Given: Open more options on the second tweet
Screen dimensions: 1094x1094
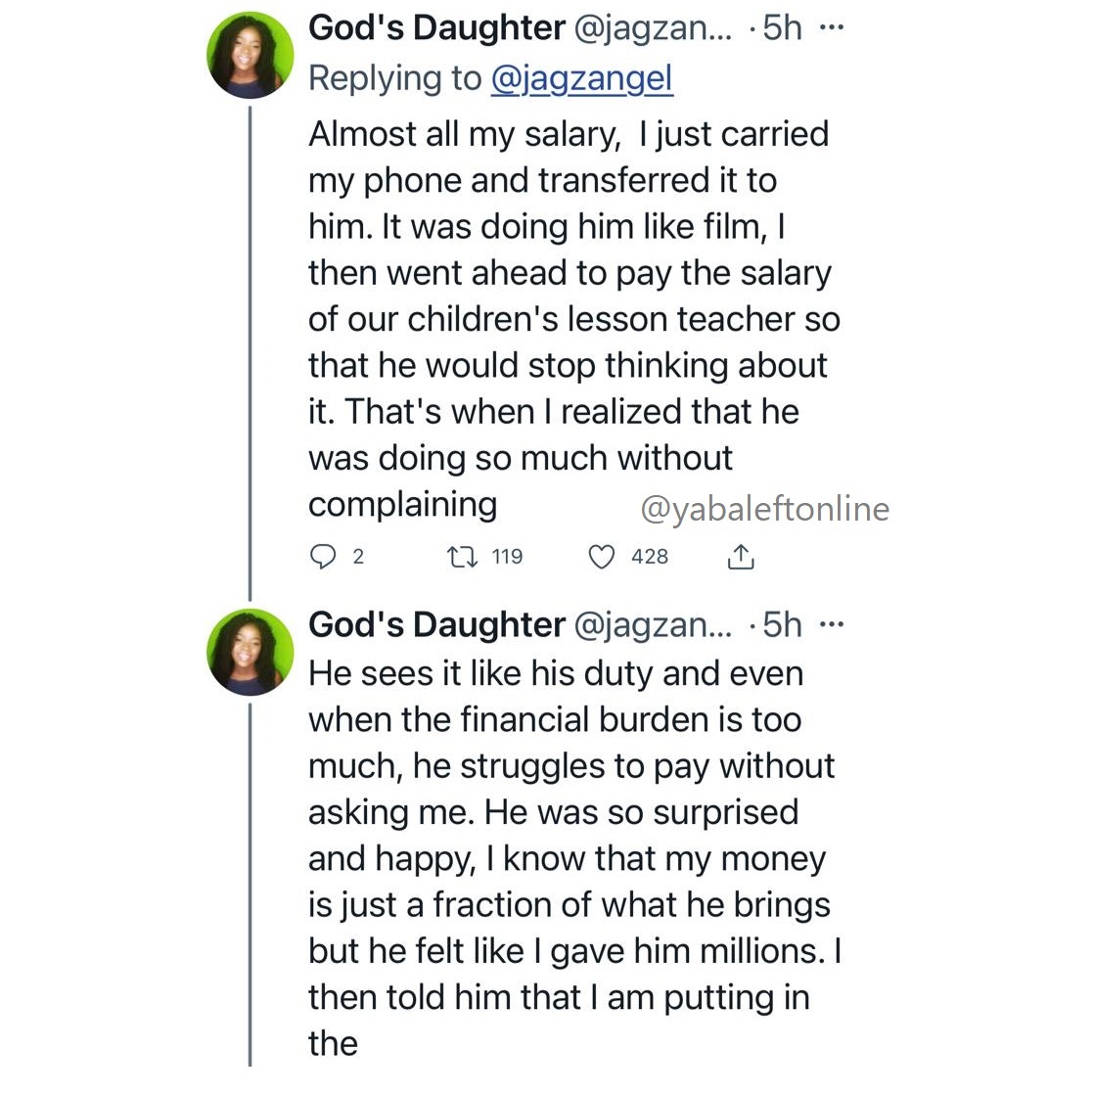Looking at the screenshot, I should pyautogui.click(x=830, y=625).
